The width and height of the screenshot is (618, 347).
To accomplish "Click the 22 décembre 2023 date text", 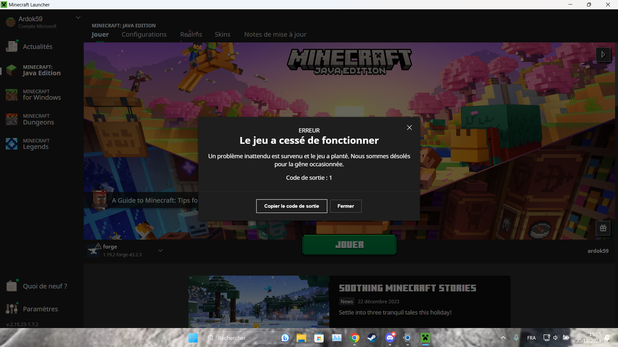I will click(x=378, y=301).
